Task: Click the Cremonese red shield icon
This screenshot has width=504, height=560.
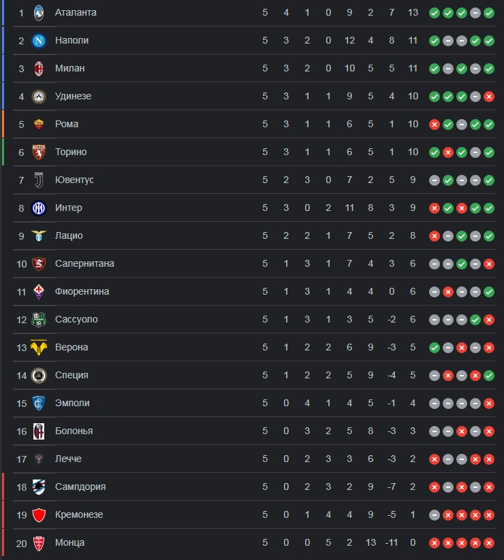Action: pos(39,515)
